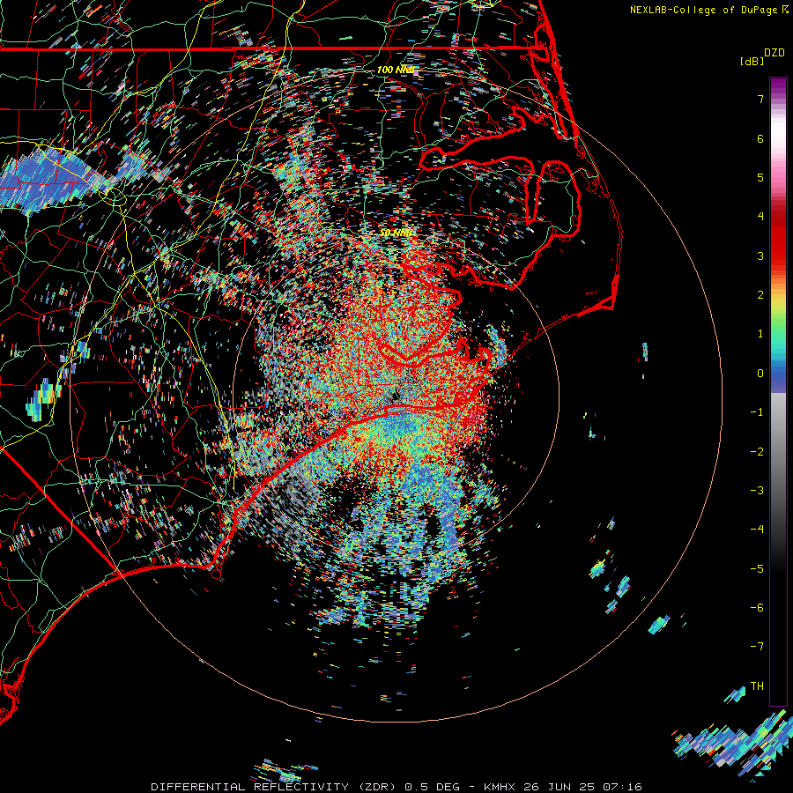Viewport: 793px width, 793px height.
Task: Click the -7 value on the scale
Action: click(757, 647)
